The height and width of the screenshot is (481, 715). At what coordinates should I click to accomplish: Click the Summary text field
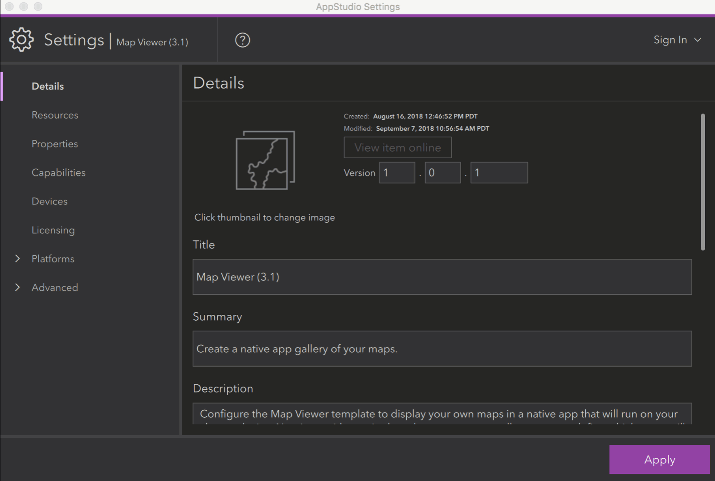pos(442,349)
